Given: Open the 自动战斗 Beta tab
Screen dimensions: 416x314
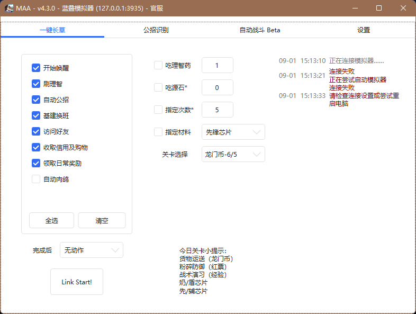Looking at the screenshot, I should 260,30.
